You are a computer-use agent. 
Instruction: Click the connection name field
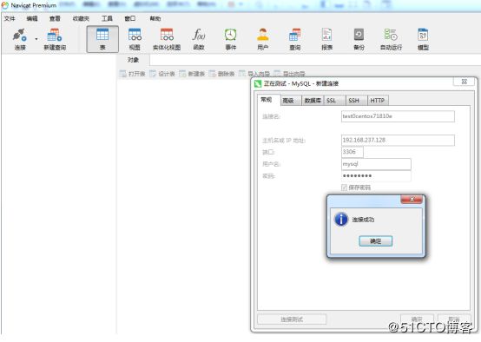pyautogui.click(x=398, y=116)
